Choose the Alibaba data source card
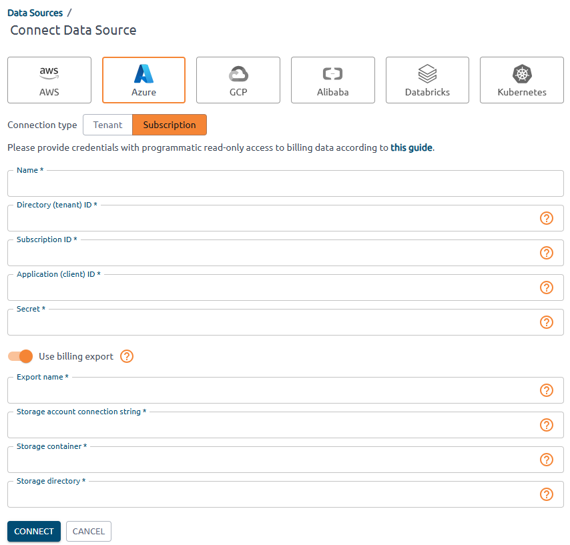Viewport: 570px width, 545px height. (332, 80)
